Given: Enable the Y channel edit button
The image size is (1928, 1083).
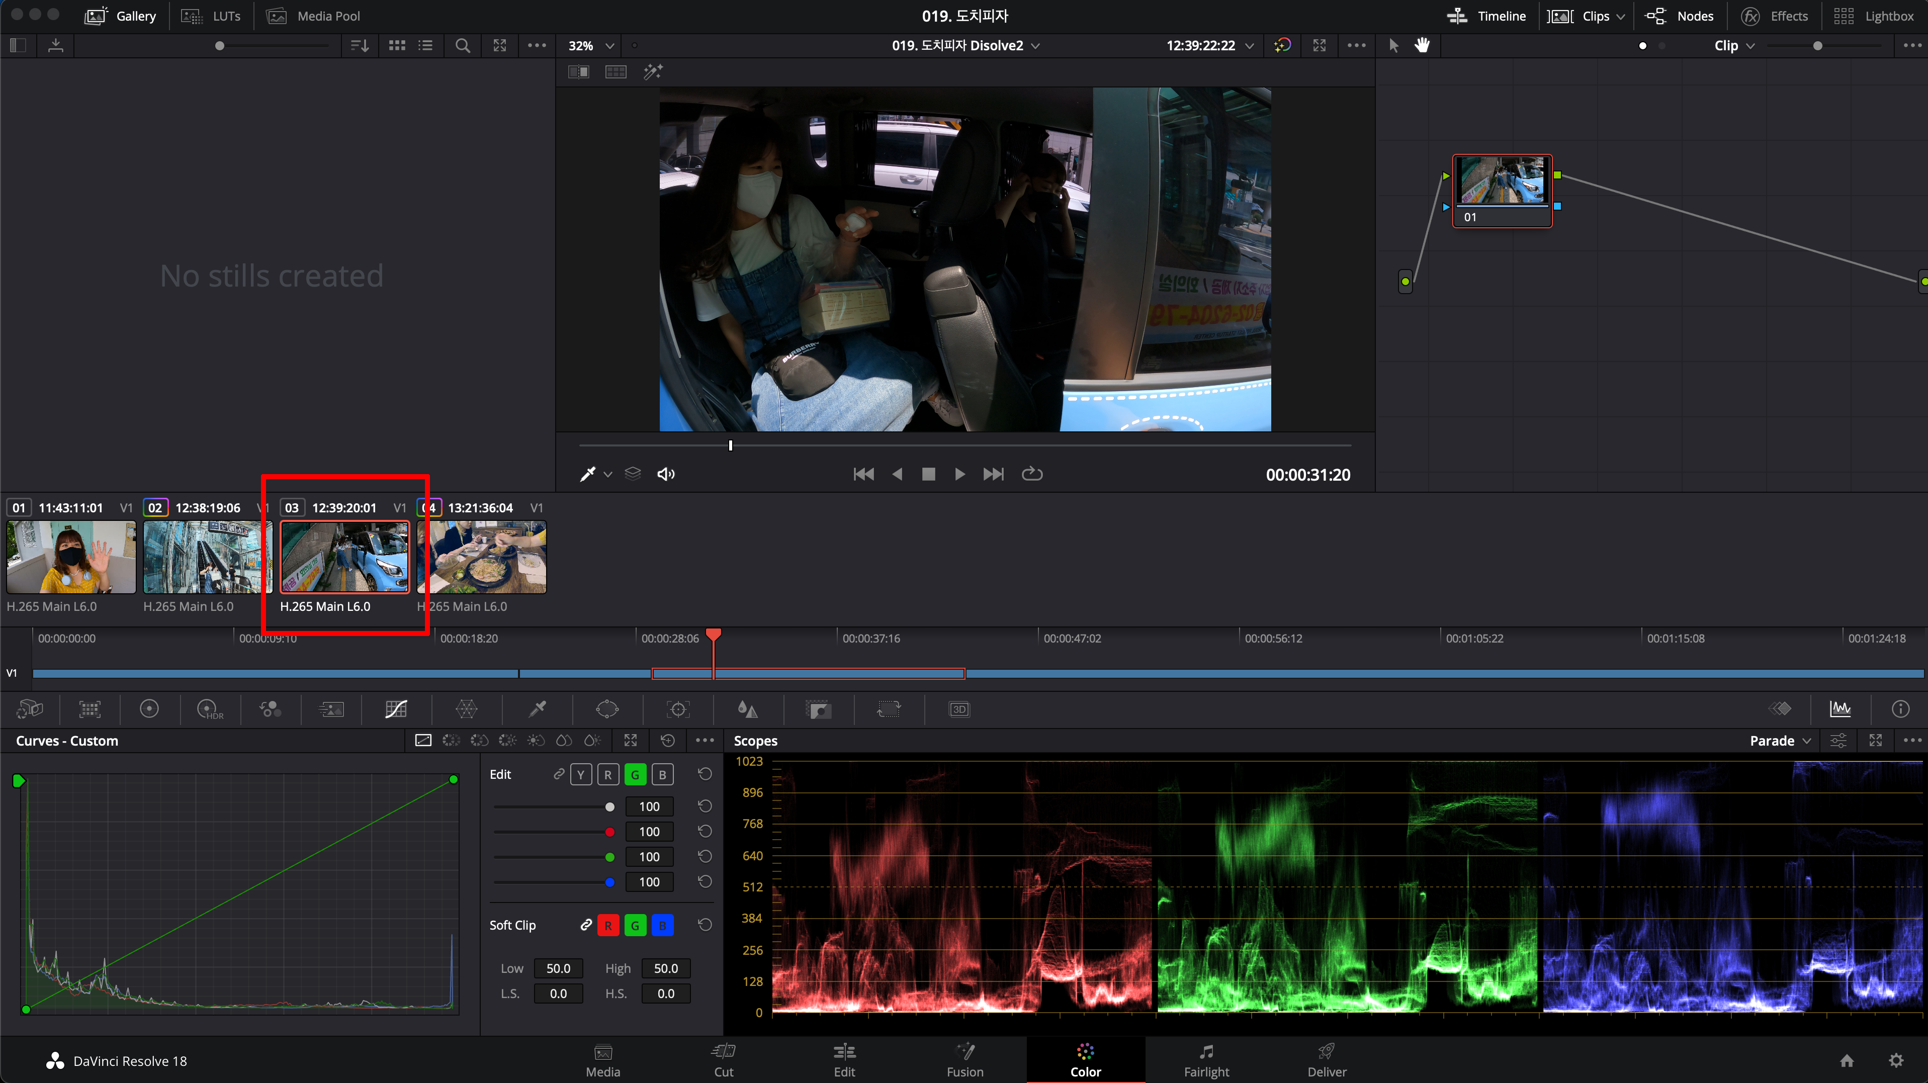Looking at the screenshot, I should (581, 775).
